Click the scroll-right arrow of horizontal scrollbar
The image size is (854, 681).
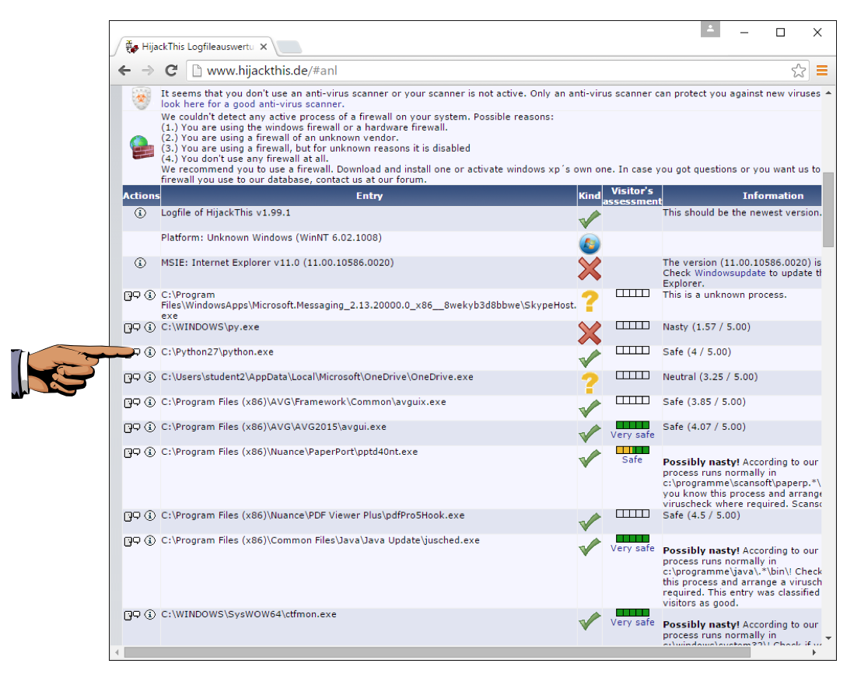click(x=814, y=652)
